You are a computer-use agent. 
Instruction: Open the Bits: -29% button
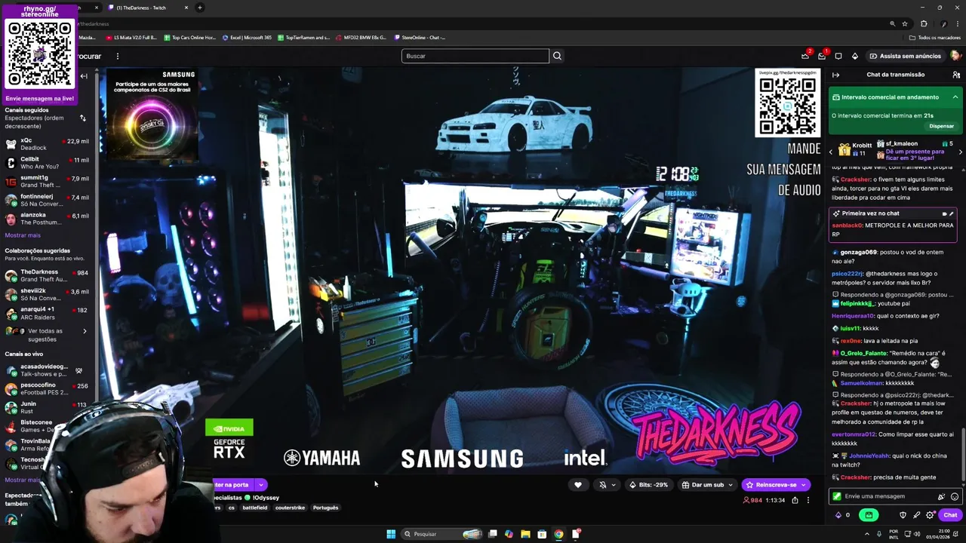point(648,485)
